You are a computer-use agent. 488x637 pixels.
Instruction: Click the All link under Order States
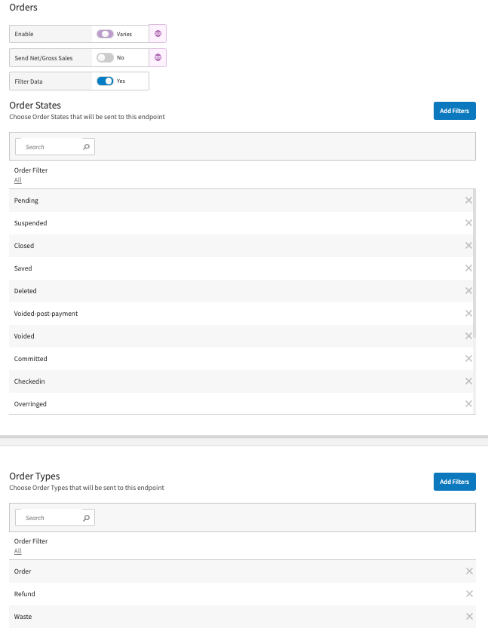coord(17,181)
